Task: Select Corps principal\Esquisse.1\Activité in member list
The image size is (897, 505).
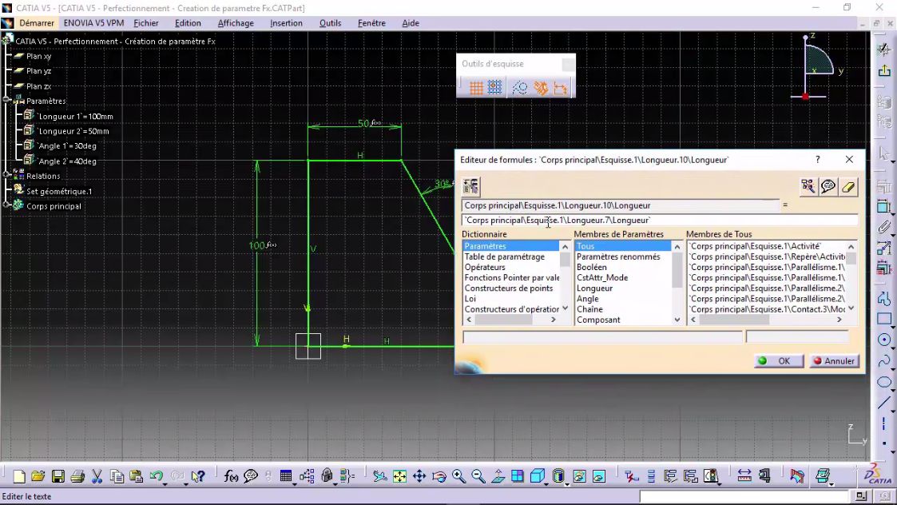Action: [755, 245]
